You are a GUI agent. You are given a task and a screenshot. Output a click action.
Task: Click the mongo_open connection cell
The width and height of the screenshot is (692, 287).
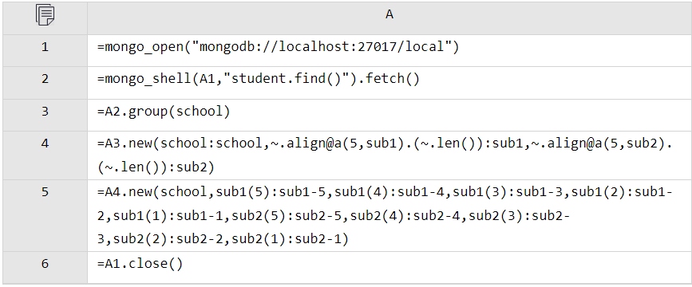(x=389, y=51)
